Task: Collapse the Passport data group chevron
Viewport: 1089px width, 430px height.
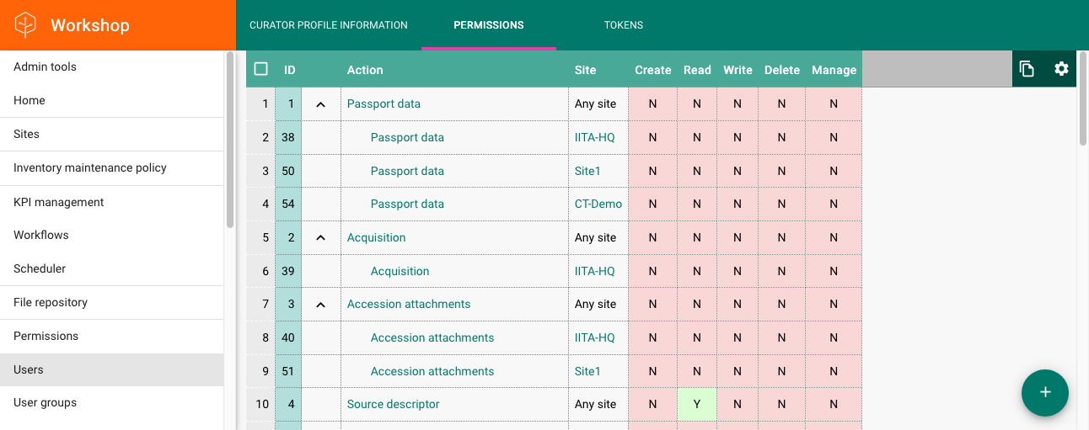Action: 320,104
